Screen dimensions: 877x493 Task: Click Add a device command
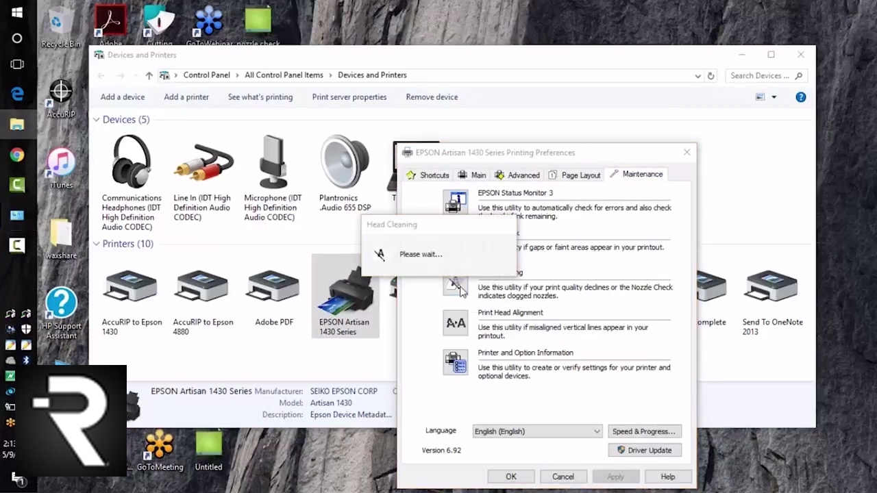point(123,97)
